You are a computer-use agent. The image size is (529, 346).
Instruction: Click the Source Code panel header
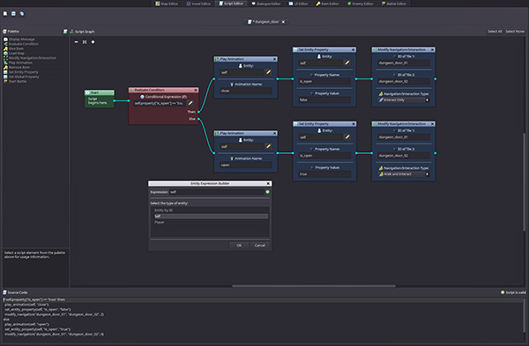[x=15, y=292]
